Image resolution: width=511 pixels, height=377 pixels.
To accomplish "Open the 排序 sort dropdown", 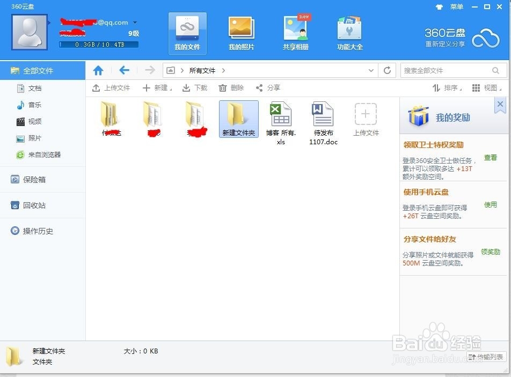I will click(x=447, y=88).
